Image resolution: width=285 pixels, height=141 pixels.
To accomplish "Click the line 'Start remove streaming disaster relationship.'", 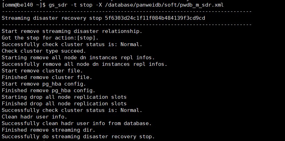I will [x=72, y=31].
